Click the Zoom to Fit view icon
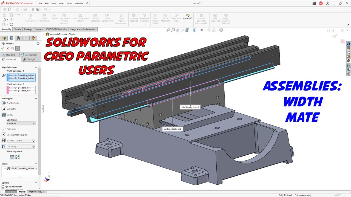351x197 pixels. tap(168, 30)
